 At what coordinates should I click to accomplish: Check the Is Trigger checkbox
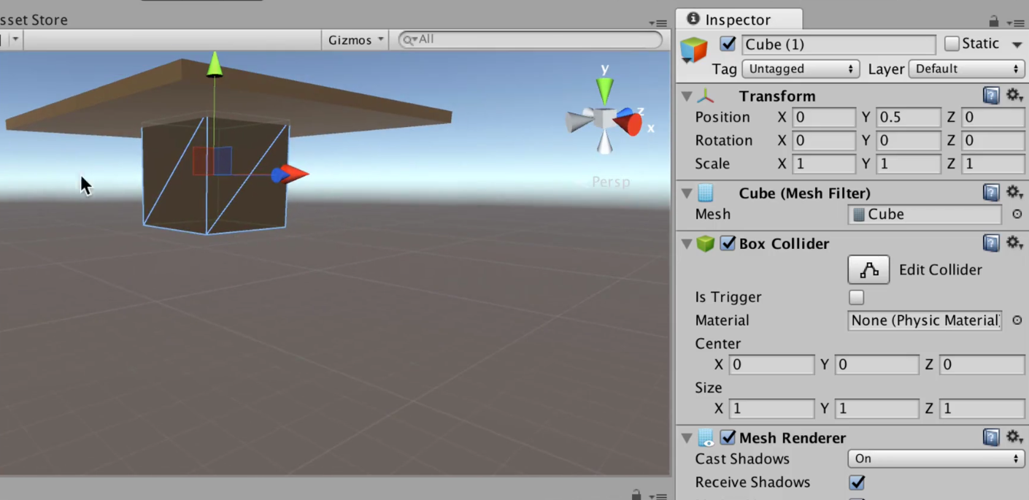click(856, 297)
